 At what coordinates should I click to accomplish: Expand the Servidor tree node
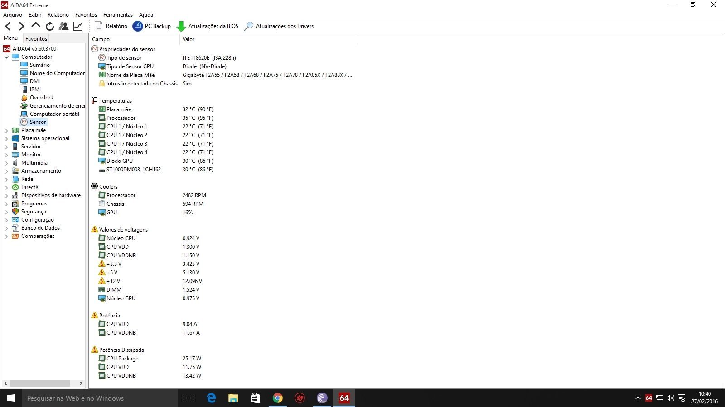point(6,147)
